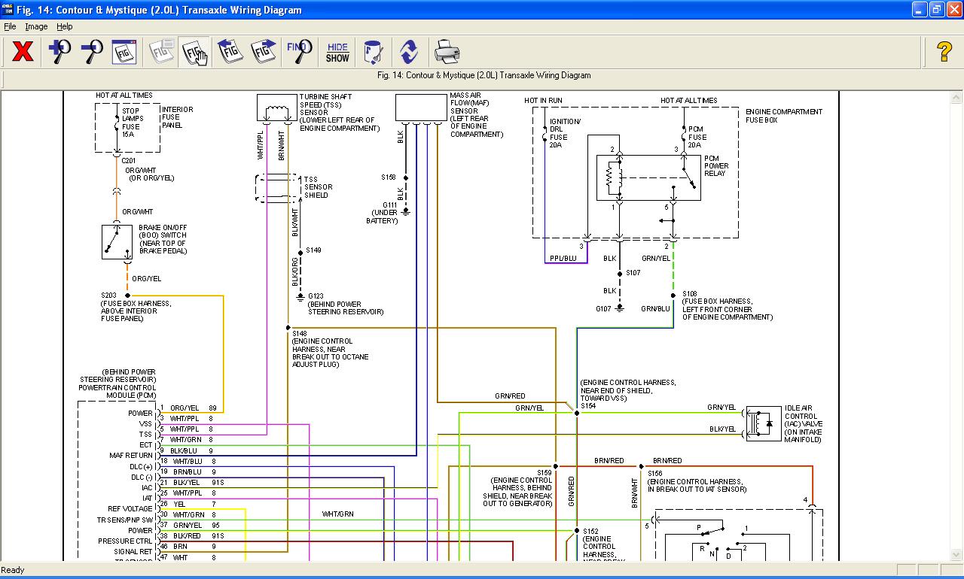Image resolution: width=964 pixels, height=579 pixels.
Task: Toggle the Hide/Show button
Action: tap(337, 52)
